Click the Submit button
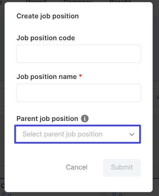The height and width of the screenshot is (196, 159). tap(122, 168)
